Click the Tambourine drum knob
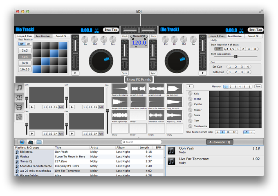Viewport: 278px width, 196px height. click(190, 126)
